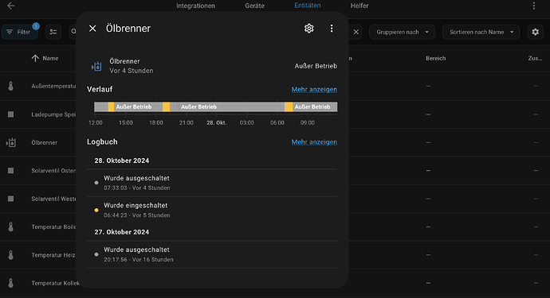Close the Ölbrenner dialog

pos(92,29)
